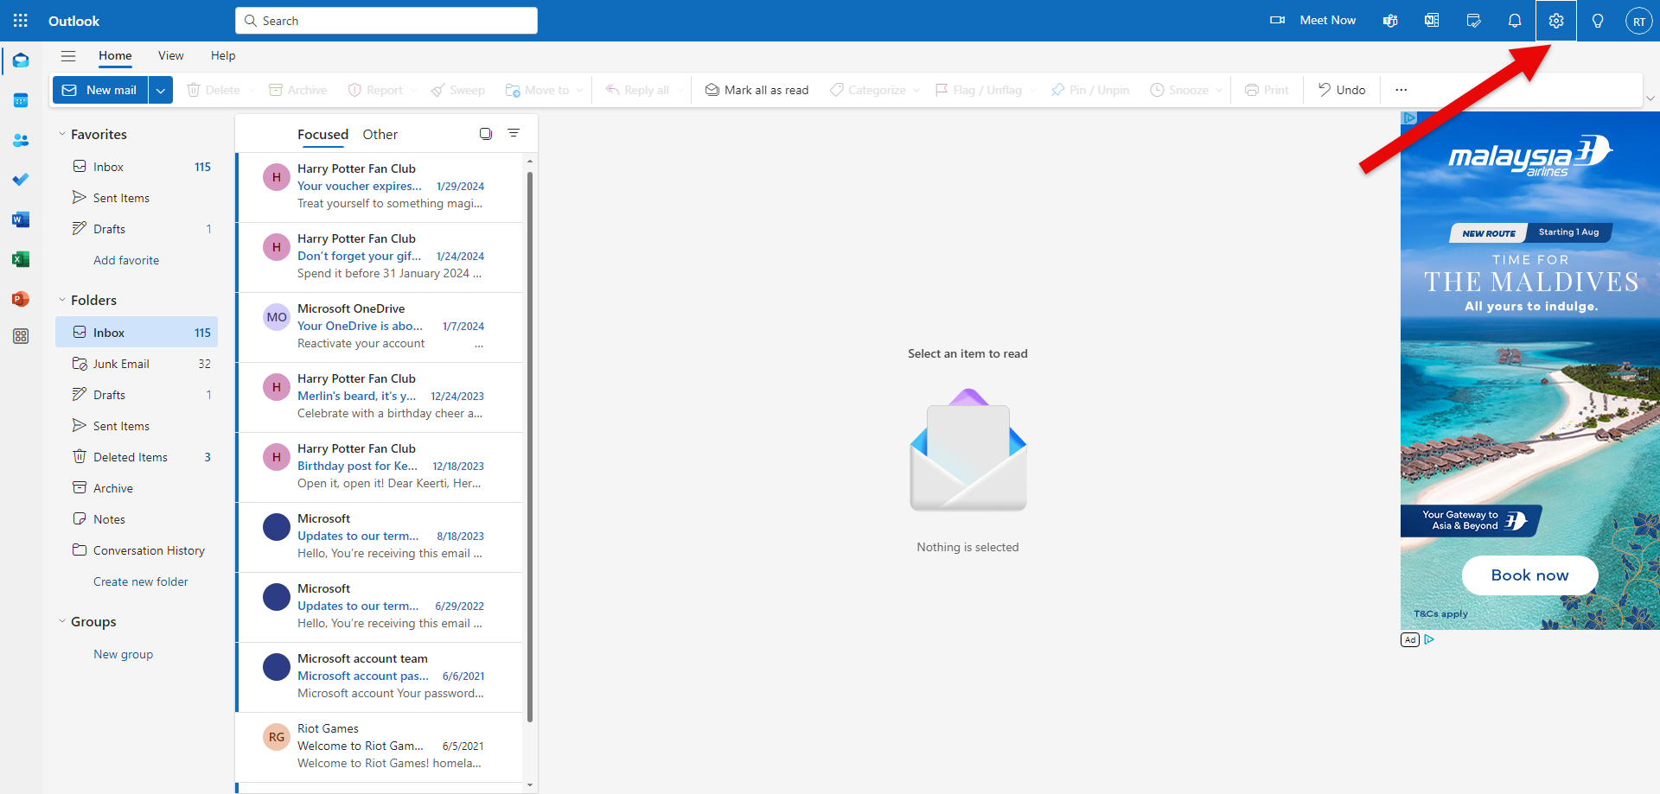1660x794 pixels.
Task: Click Meet Now in the header
Action: (1313, 21)
